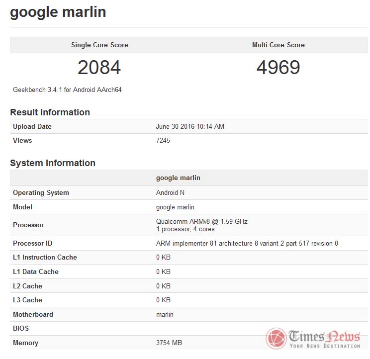
Task: Click the Motherboard value marlin
Action: 165,314
